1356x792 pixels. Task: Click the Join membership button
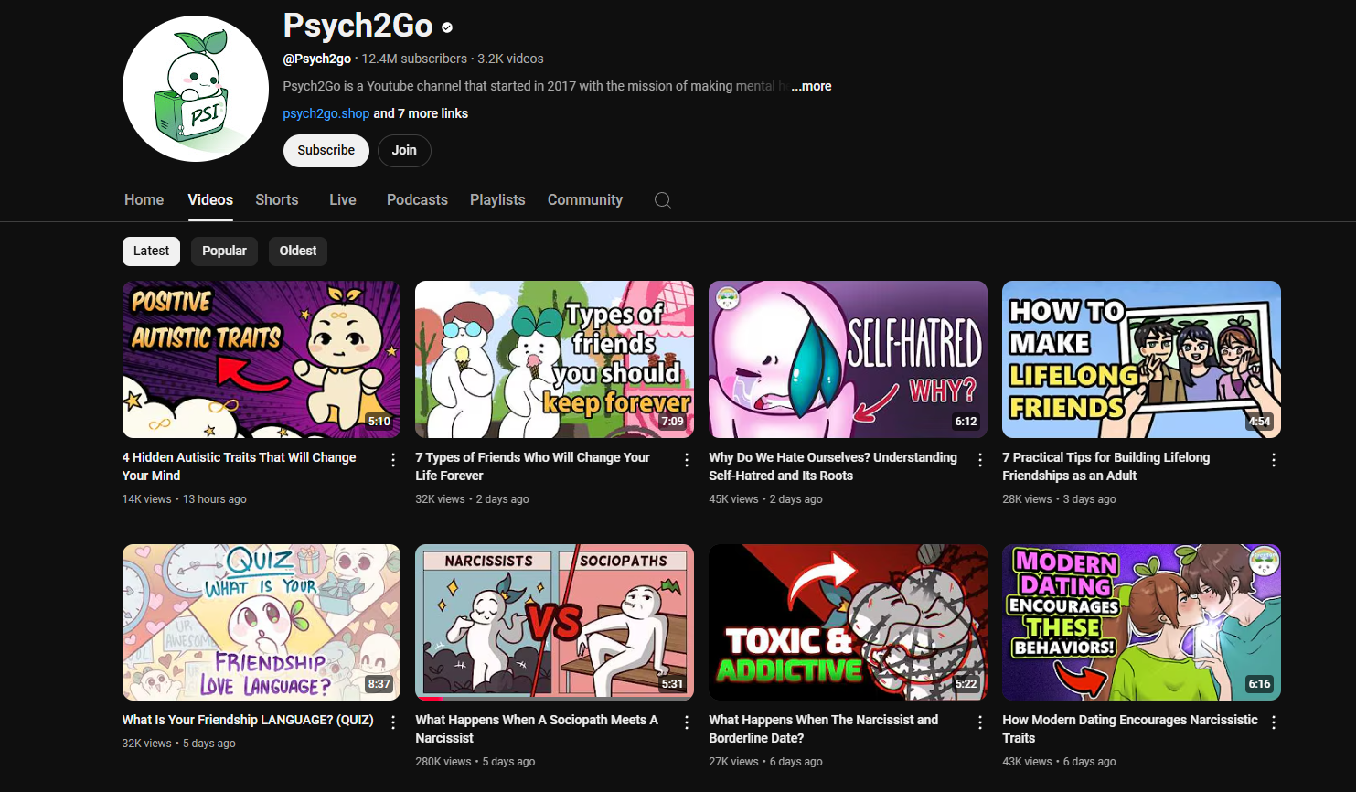[x=404, y=150]
